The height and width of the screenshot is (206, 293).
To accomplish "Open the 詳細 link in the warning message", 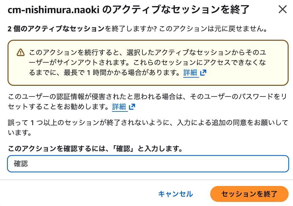I will pyautogui.click(x=190, y=72).
